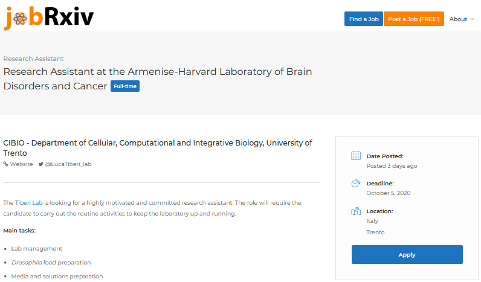Open the @LucaTiberi_lab Twitter link
The height and width of the screenshot is (282, 481).
68,164
